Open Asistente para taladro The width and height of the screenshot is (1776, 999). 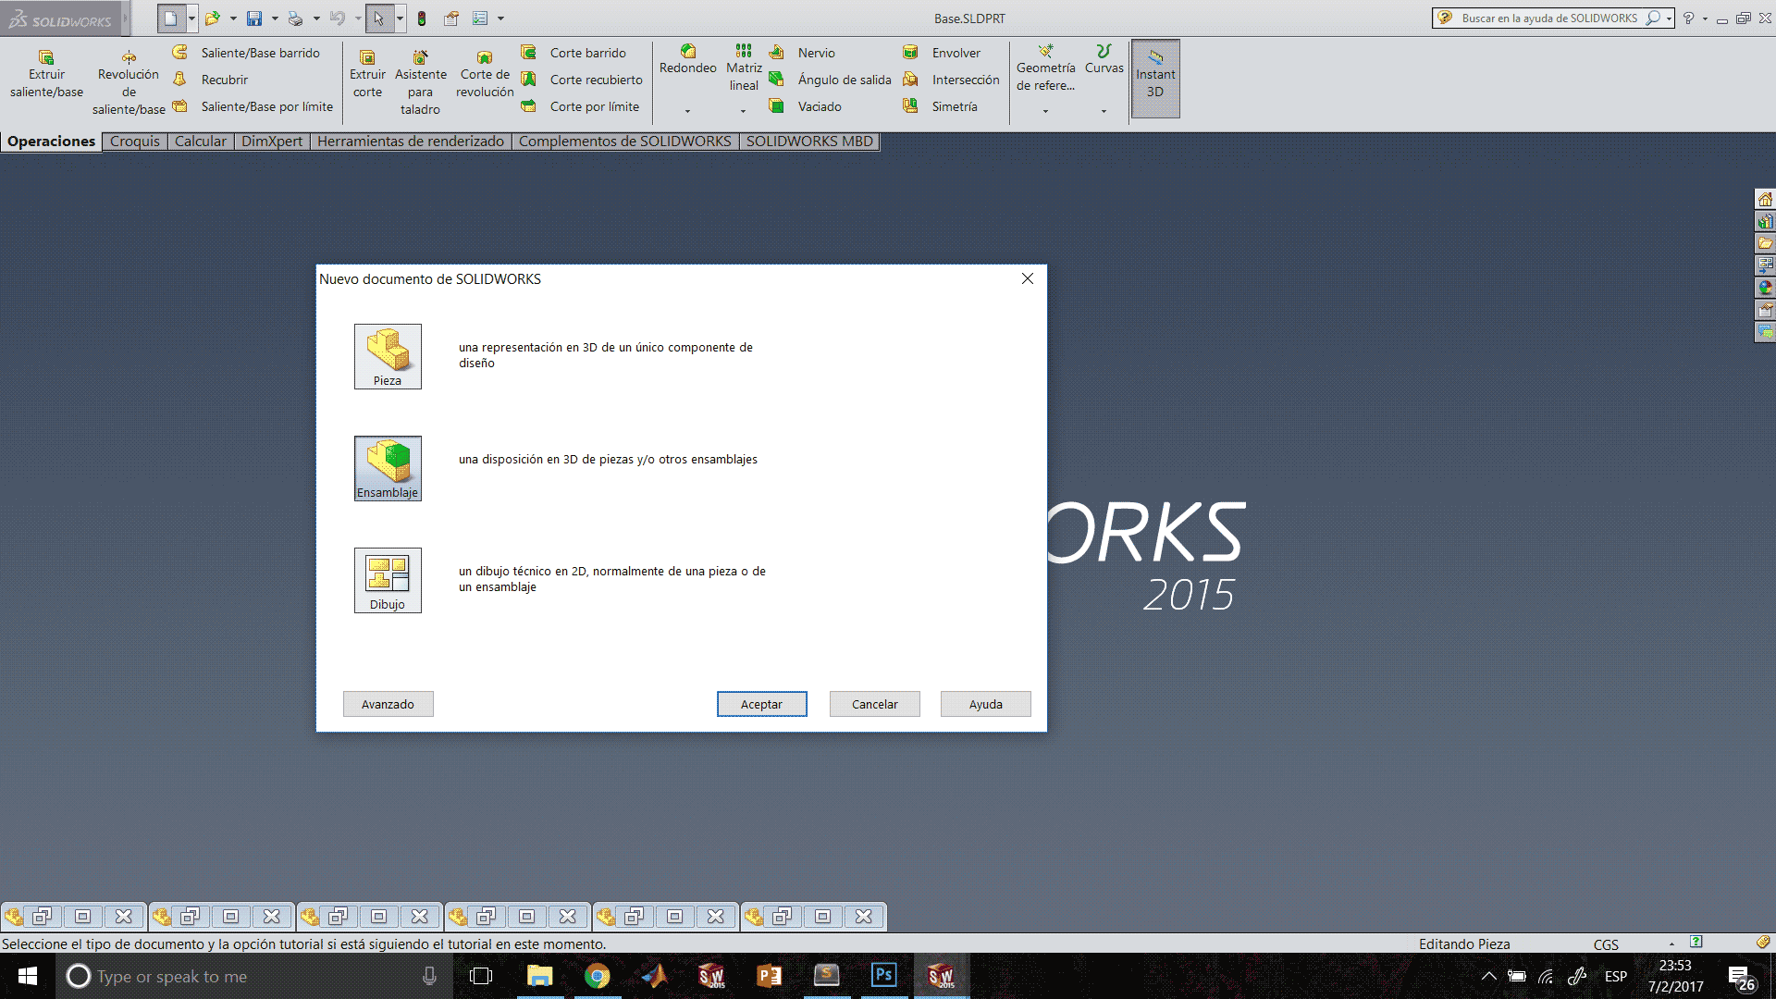coord(420,83)
